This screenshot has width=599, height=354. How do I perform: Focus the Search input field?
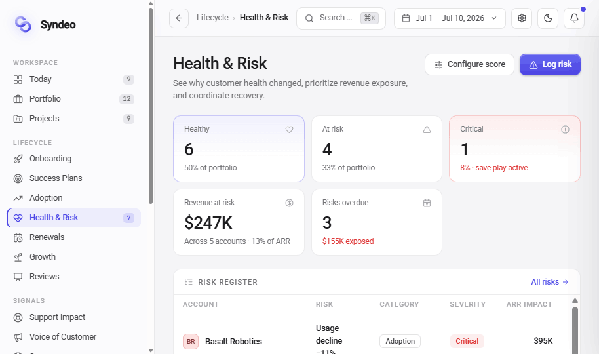pos(341,18)
